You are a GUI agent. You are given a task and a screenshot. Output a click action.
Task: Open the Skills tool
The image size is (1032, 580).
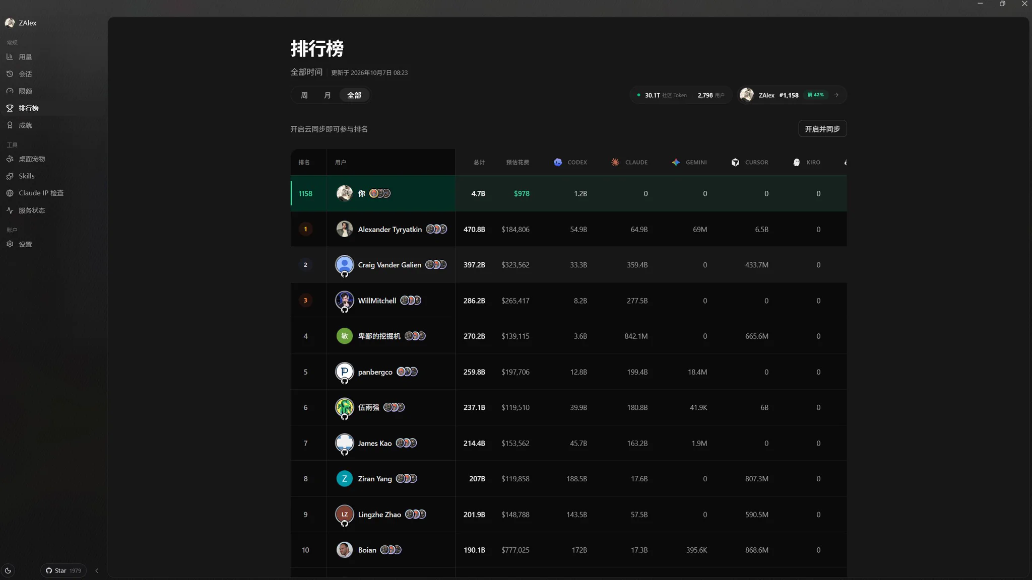click(26, 176)
